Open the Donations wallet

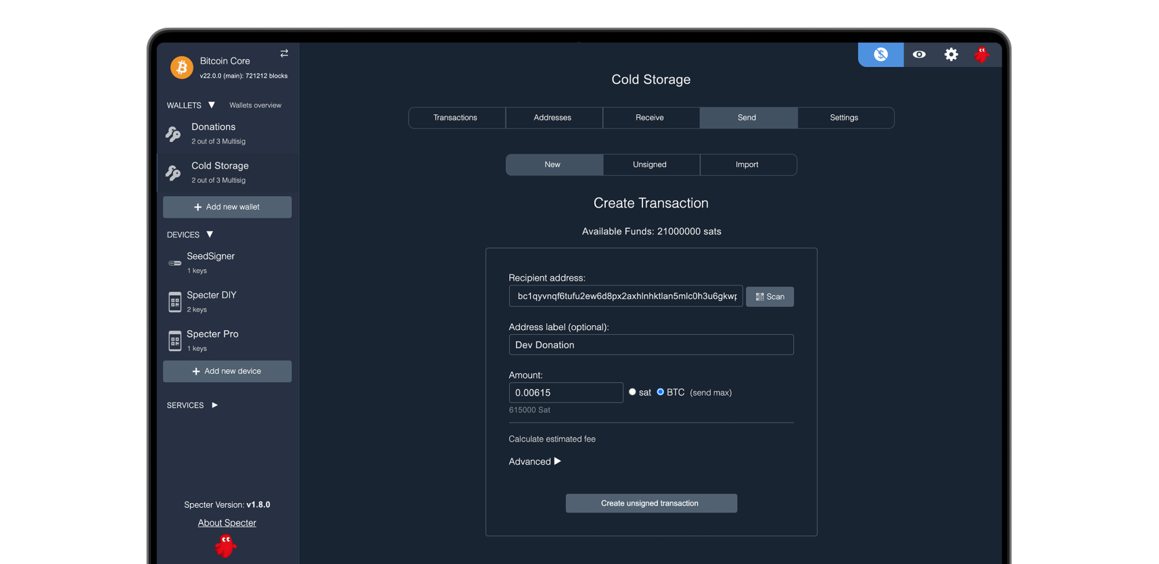click(x=228, y=133)
